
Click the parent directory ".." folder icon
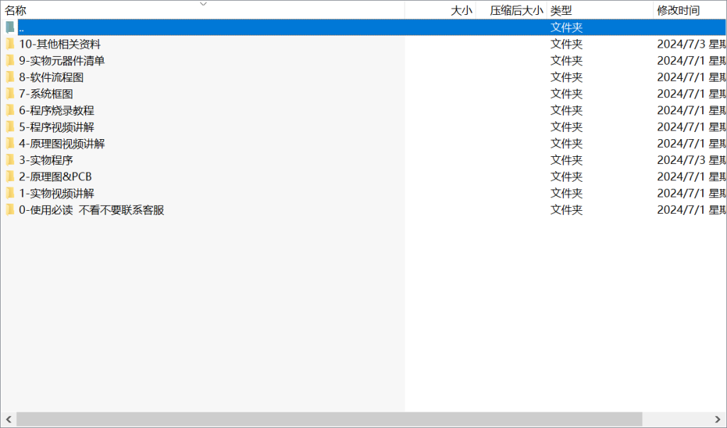(x=10, y=28)
